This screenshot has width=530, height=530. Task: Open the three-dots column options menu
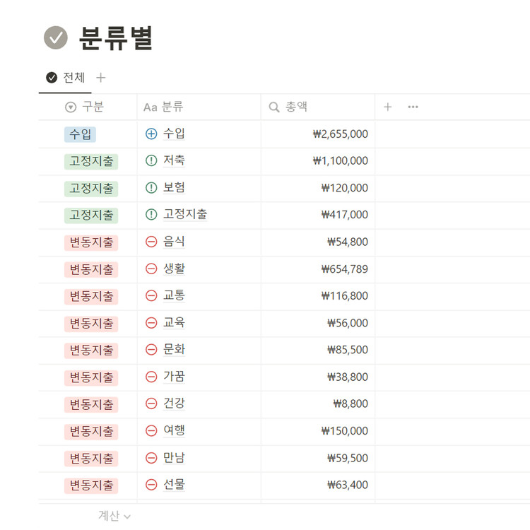pyautogui.click(x=413, y=107)
